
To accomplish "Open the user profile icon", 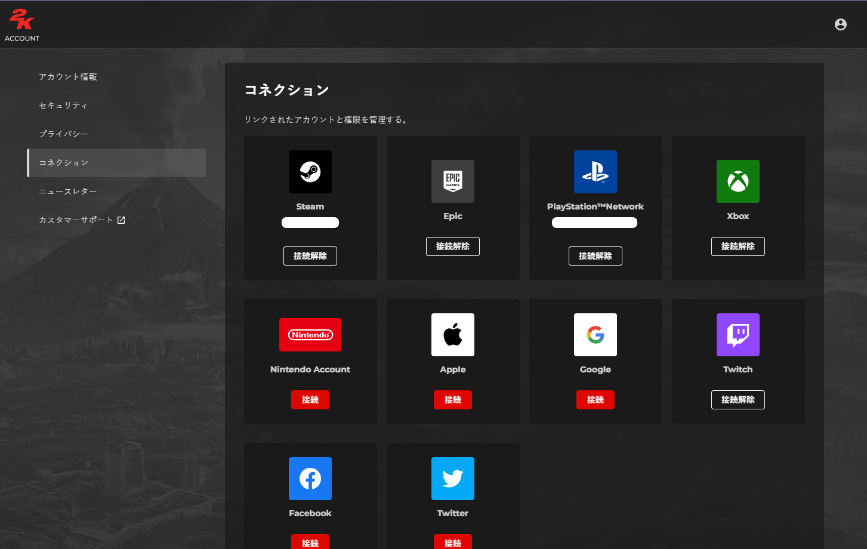I will tap(841, 24).
